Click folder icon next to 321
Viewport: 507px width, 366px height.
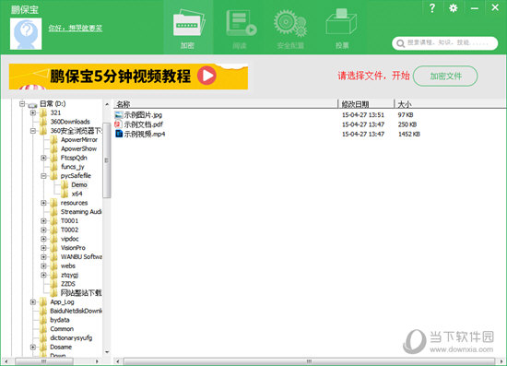click(x=43, y=112)
